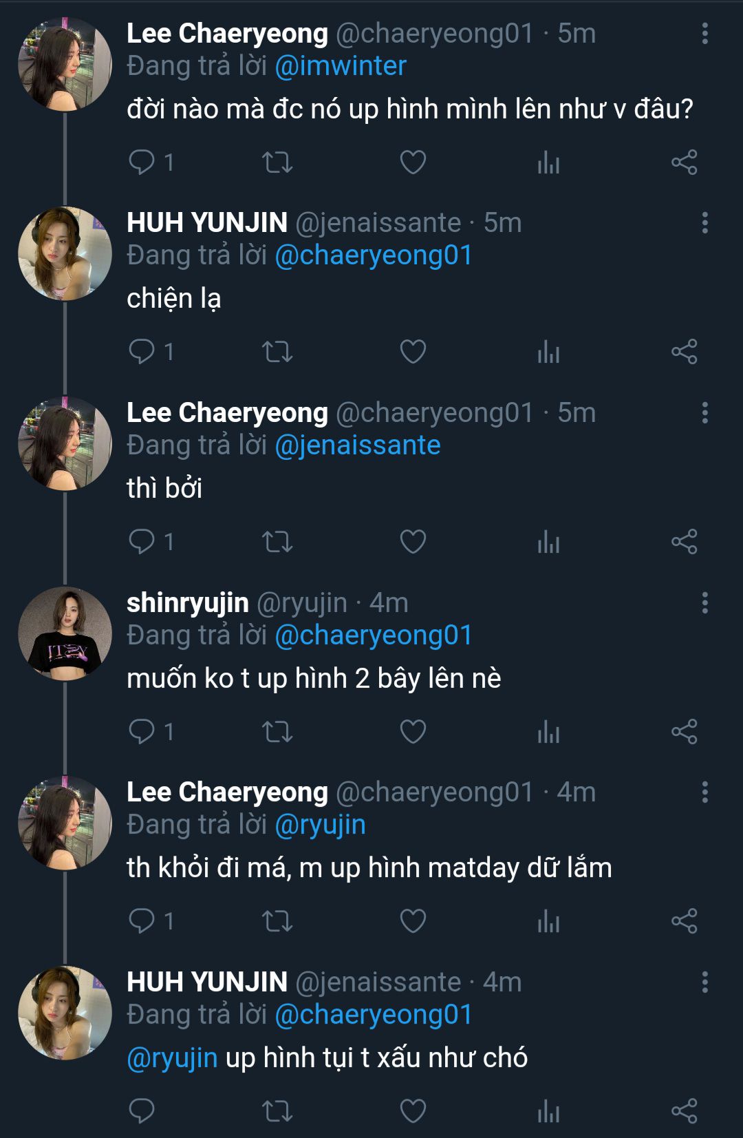Tap the @jenaissante reply-to link
743x1138 pixels.
pos(357,445)
